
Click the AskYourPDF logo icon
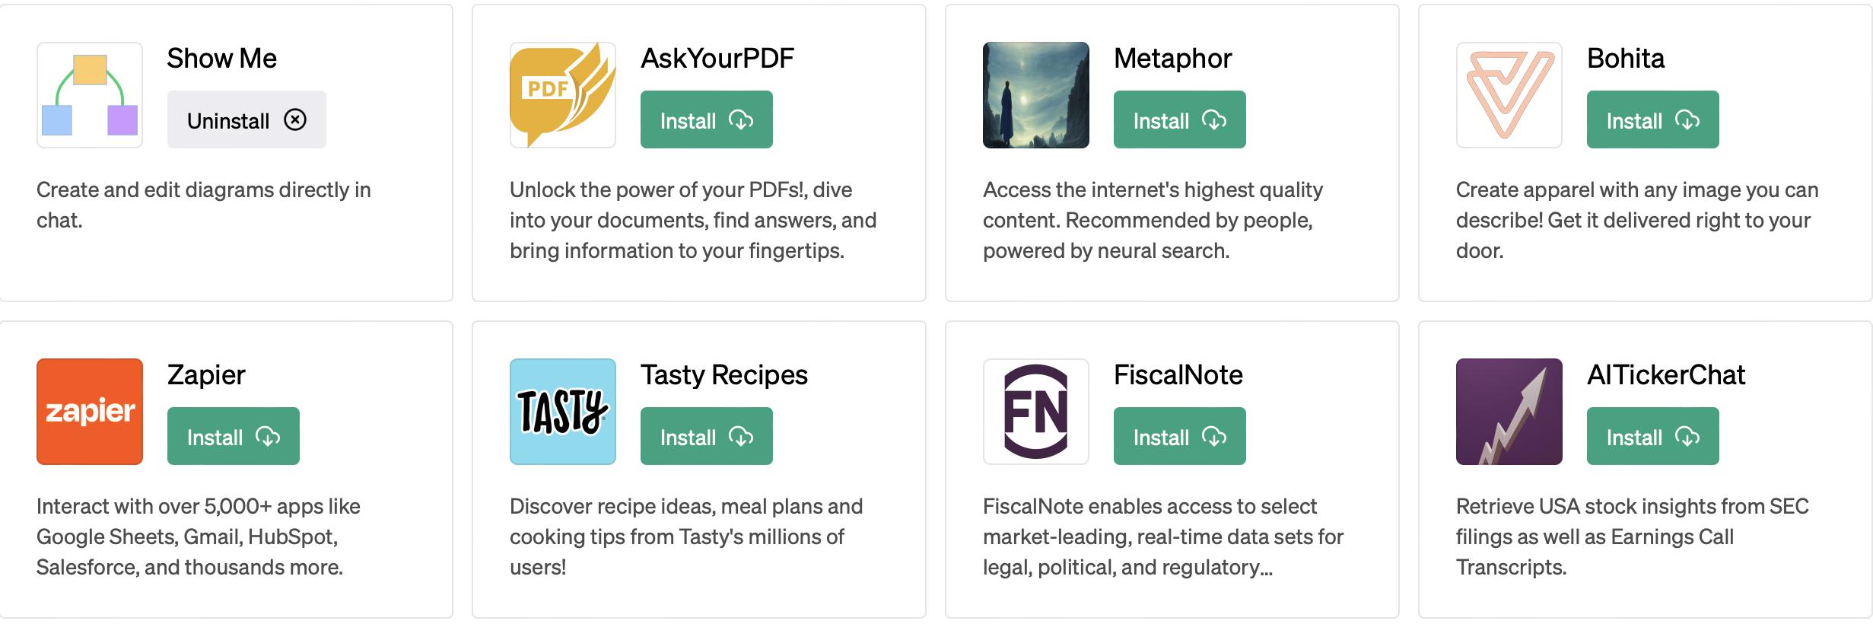pyautogui.click(x=562, y=95)
